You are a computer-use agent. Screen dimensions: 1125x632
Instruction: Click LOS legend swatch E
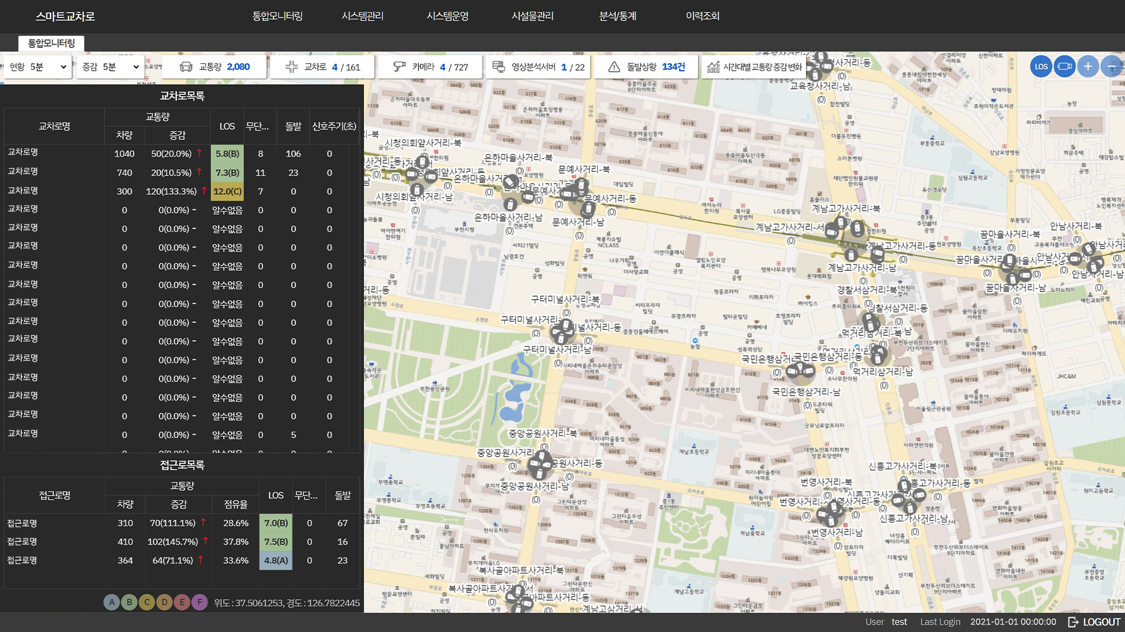pyautogui.click(x=182, y=602)
